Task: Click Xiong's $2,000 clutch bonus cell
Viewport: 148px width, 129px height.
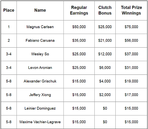Action: click(105, 95)
